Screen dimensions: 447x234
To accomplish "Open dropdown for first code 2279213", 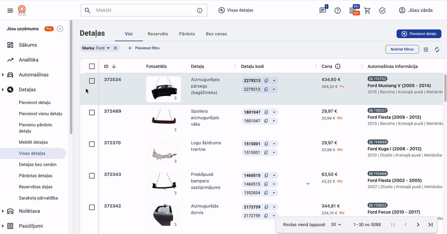I will pyautogui.click(x=274, y=81).
